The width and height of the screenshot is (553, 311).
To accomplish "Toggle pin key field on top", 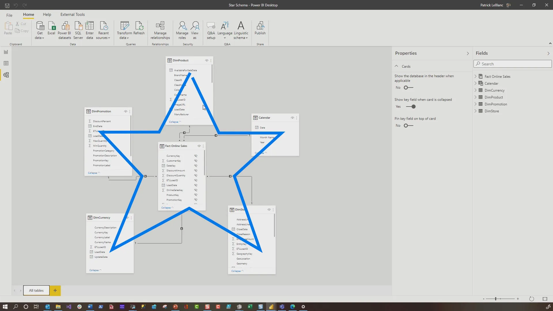I will (408, 126).
